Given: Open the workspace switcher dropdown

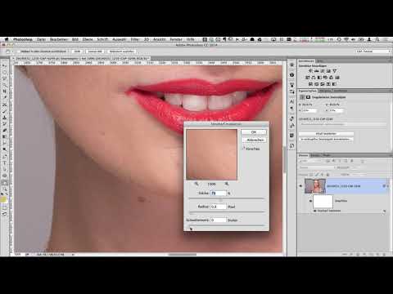Looking at the screenshot, I should pyautogui.click(x=373, y=51).
